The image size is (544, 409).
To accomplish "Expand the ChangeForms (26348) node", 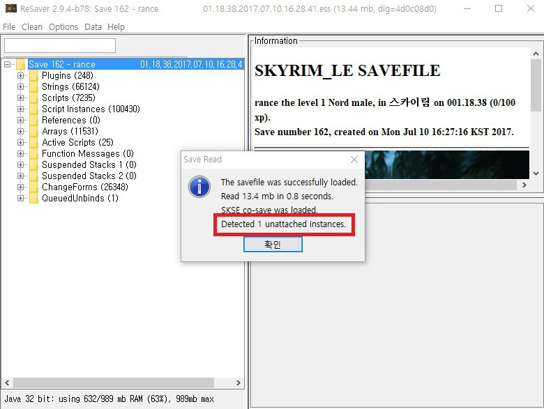I will point(20,187).
